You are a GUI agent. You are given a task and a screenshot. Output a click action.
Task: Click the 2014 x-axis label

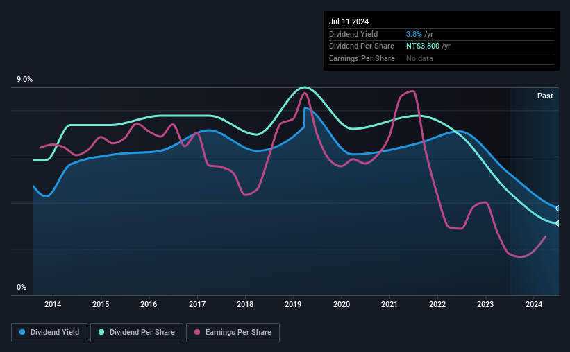tap(53, 304)
